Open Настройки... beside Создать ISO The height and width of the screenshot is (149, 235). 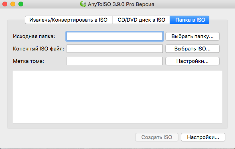[x=203, y=137]
